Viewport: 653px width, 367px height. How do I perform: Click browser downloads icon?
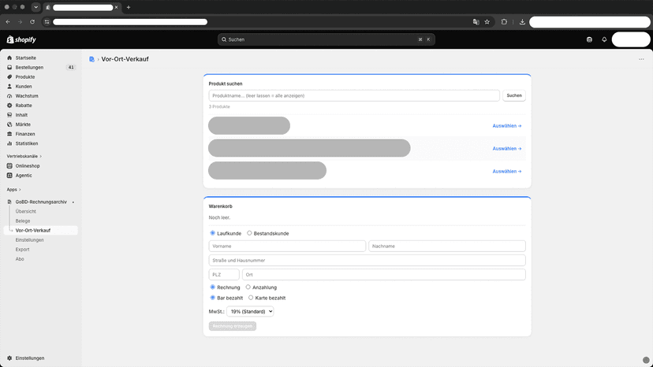point(522,21)
